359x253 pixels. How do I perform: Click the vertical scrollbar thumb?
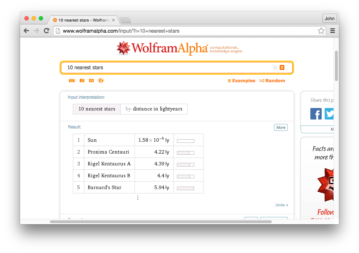(336, 66)
